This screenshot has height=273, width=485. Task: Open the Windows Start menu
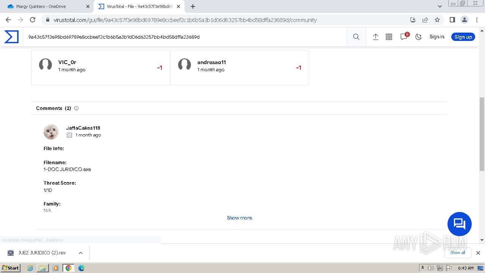click(11, 268)
